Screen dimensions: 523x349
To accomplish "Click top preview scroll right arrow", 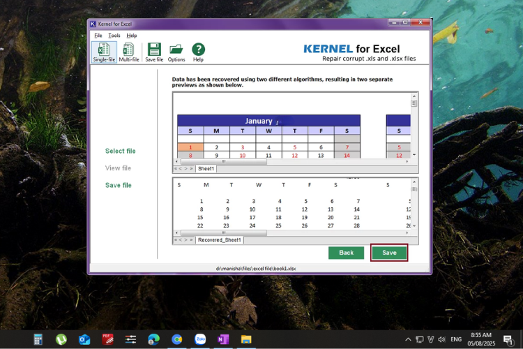I will [x=407, y=162].
